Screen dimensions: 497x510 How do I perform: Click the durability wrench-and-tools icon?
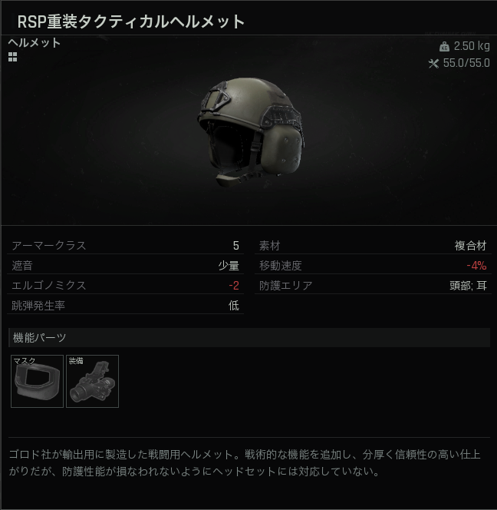[433, 64]
